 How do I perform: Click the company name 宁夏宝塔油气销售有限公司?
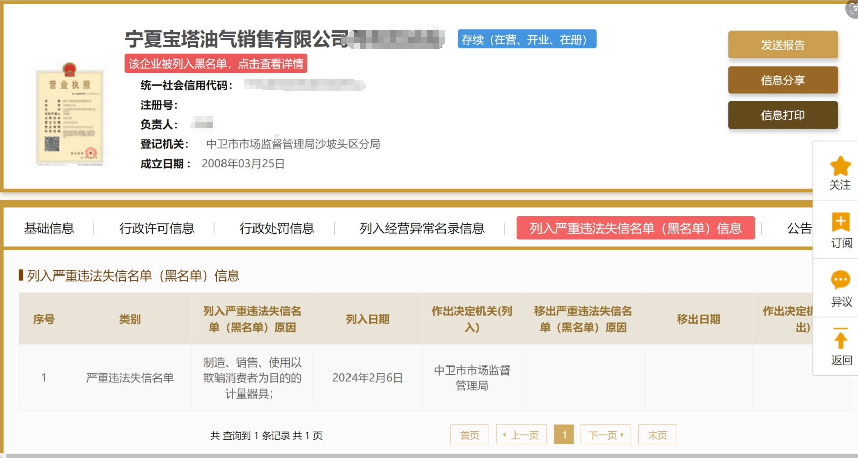[237, 39]
